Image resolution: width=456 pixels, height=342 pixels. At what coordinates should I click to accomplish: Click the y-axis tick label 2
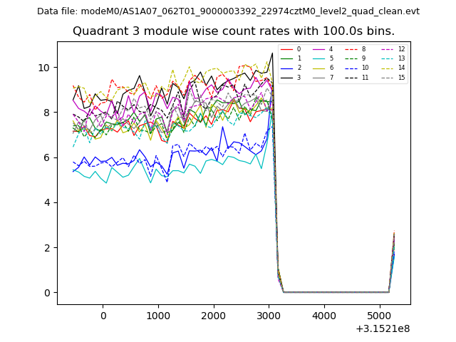tap(47, 248)
